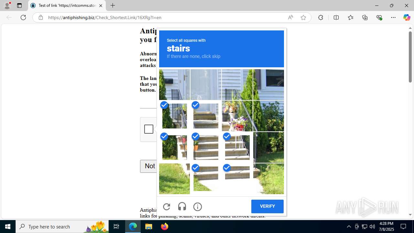This screenshot has width=414, height=233.
Task: Select the top-row tile showing only the white door
Action: 206,84
